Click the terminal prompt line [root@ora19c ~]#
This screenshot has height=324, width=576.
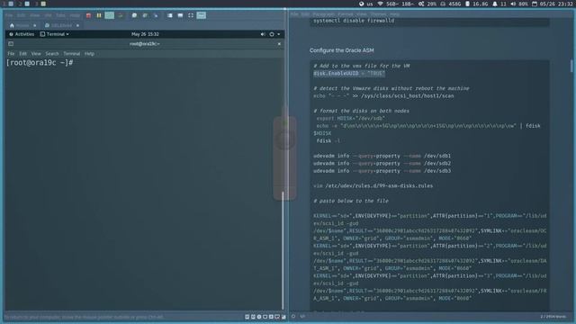pos(40,63)
